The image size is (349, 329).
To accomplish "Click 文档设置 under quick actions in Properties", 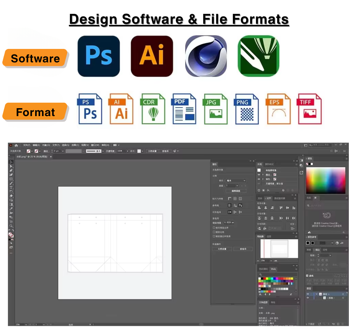I will (x=222, y=249).
